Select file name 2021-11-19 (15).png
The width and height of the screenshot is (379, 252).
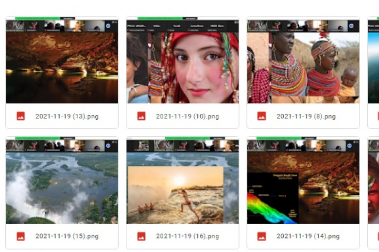(x=67, y=236)
